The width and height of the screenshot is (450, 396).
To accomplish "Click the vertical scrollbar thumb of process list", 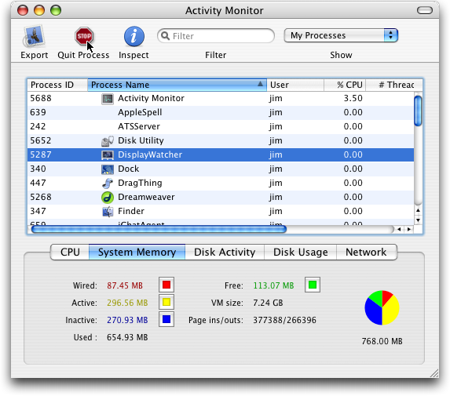I will point(418,111).
